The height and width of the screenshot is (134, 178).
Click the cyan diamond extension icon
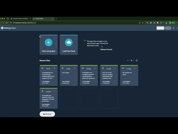[x=151, y=23]
